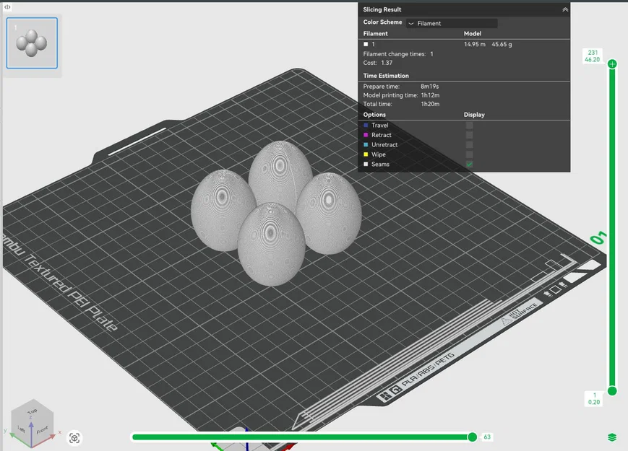This screenshot has height=451, width=628.
Task: Toggle the sidebar collapse arrows icon
Action: (x=7, y=6)
